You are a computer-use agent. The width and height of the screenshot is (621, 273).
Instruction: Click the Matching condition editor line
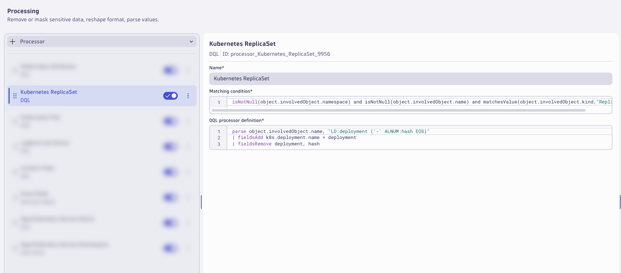[419, 102]
